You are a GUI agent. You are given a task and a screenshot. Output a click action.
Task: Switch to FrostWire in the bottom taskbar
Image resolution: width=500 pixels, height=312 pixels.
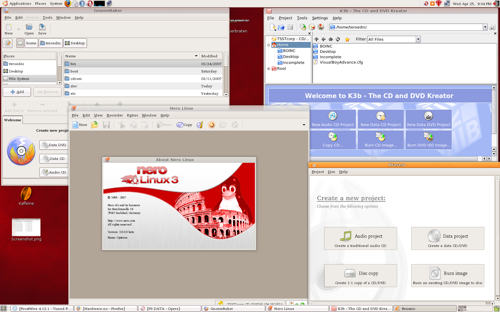[x=42, y=309]
